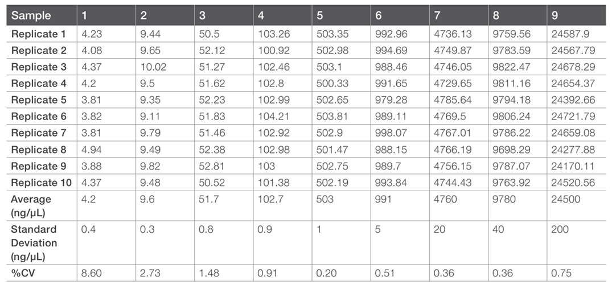Click the Standard Deviation row label
Image resolution: width=612 pixels, height=285 pixels.
point(34,242)
